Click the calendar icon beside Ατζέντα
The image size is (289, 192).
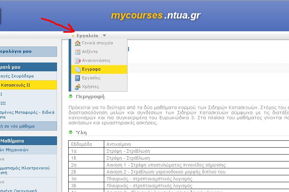pyautogui.click(x=77, y=52)
